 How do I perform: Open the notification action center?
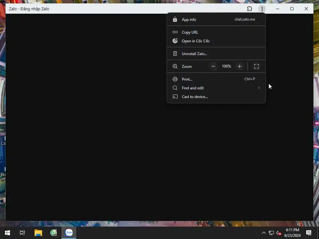point(309,233)
